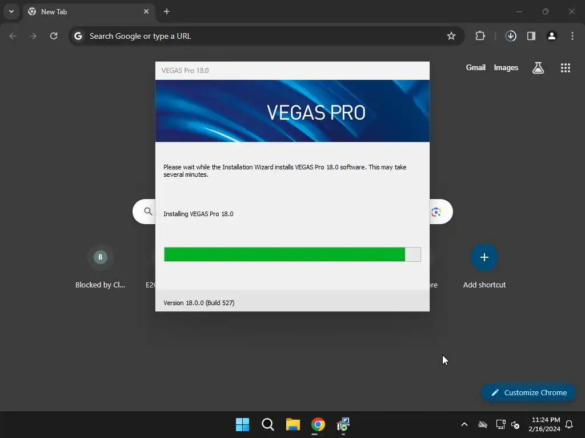This screenshot has height=438, width=585.
Task: Open Windows taskbar search
Action: click(268, 424)
